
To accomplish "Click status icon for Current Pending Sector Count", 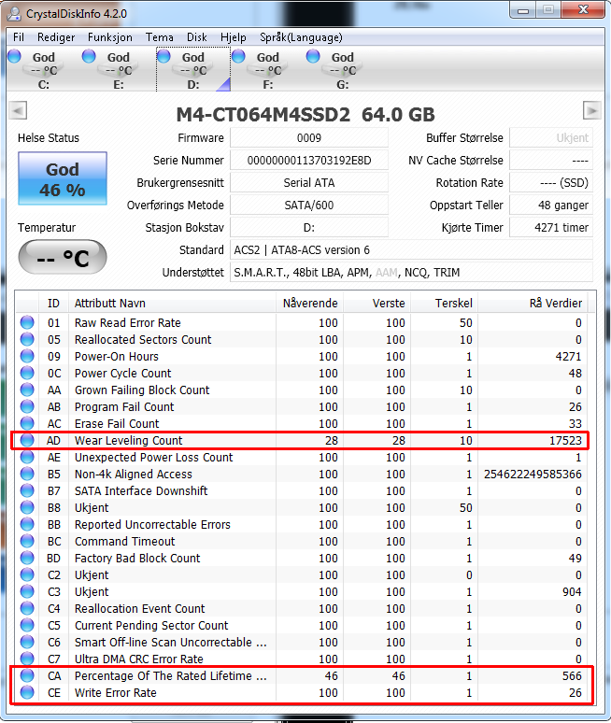I will 27,625.
